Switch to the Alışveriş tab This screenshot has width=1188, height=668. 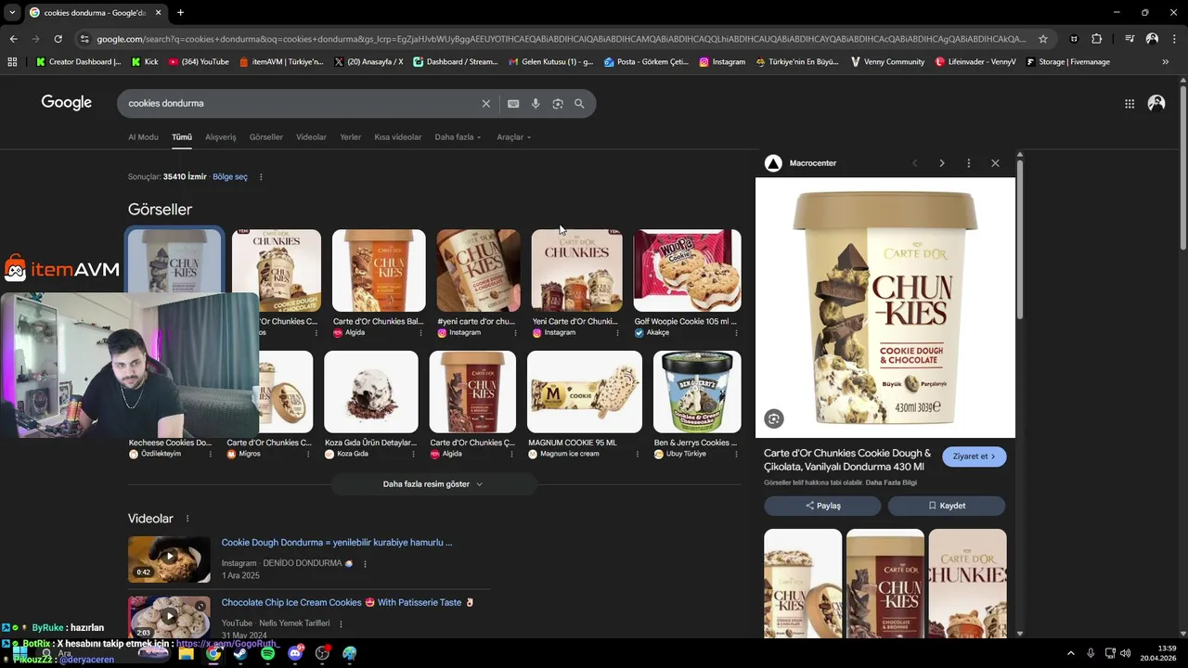click(x=221, y=137)
